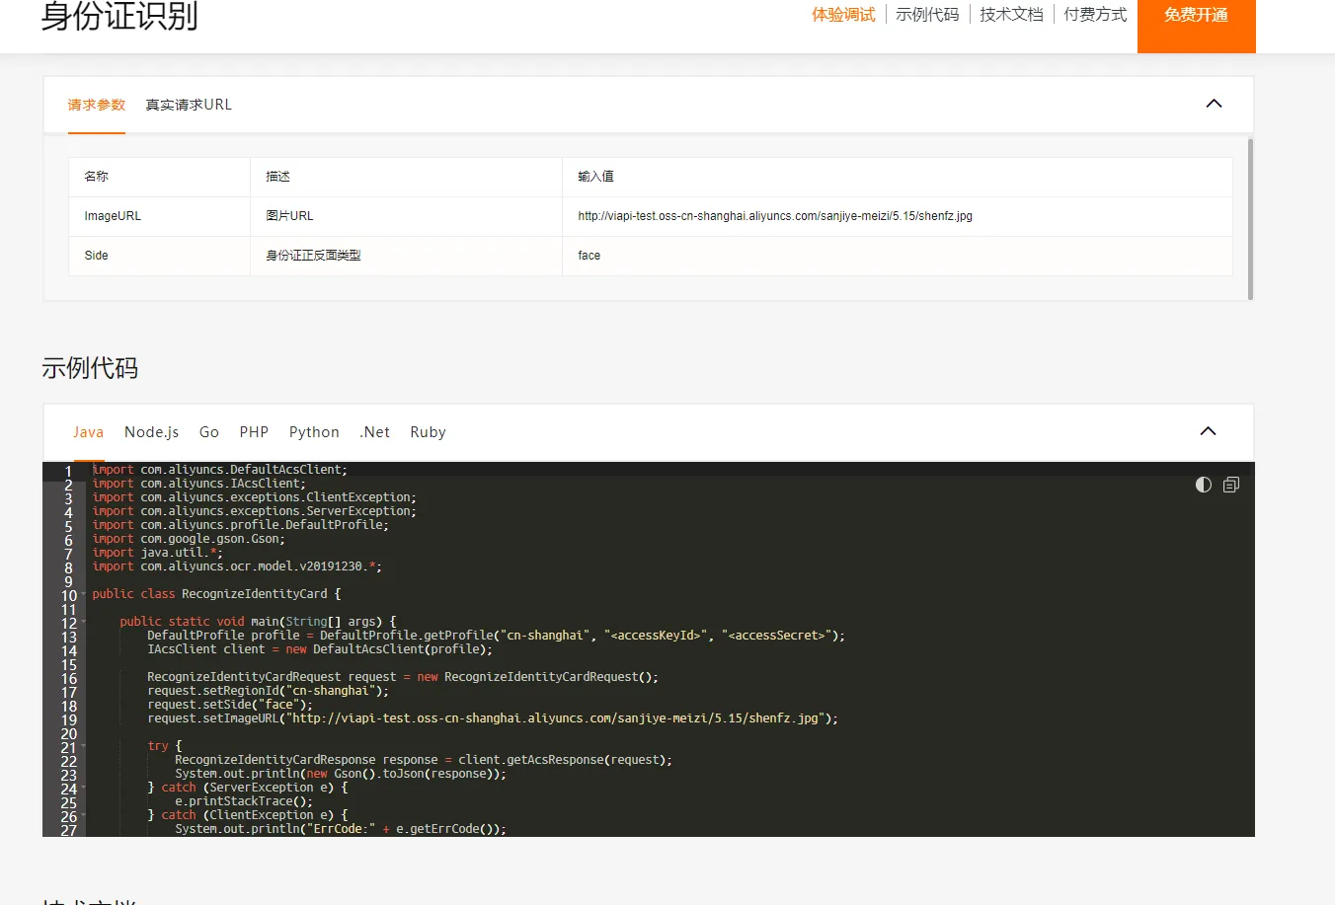The width and height of the screenshot is (1335, 905).
Task: Click the parameters panel vertical scrollbar
Action: pos(1250,218)
